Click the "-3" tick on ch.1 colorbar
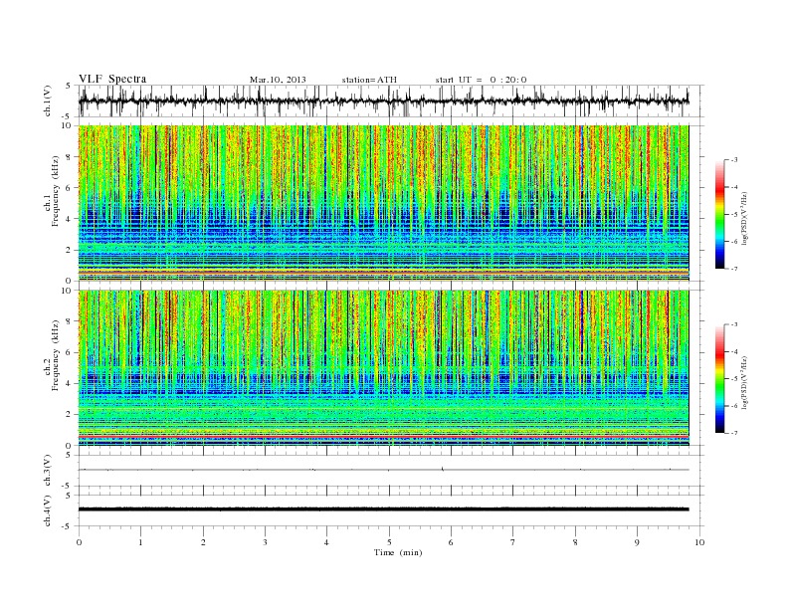This screenshot has width=788, height=609. pyautogui.click(x=734, y=160)
